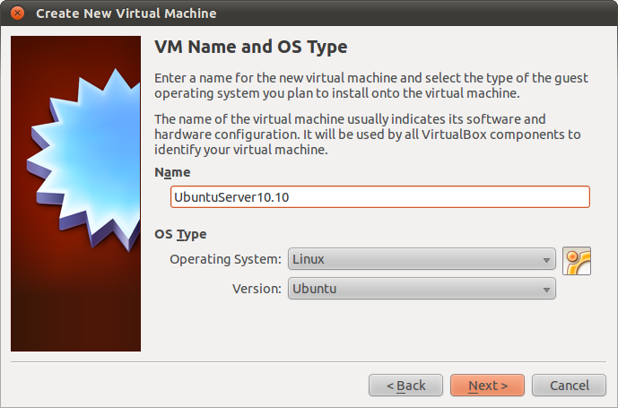Click the separator line above the buttons

coord(309,362)
